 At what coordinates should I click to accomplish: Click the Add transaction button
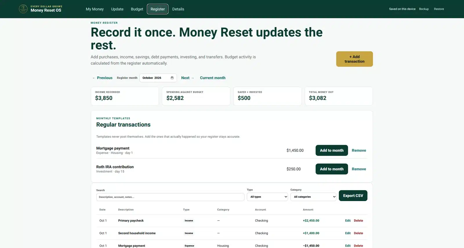[x=354, y=59]
